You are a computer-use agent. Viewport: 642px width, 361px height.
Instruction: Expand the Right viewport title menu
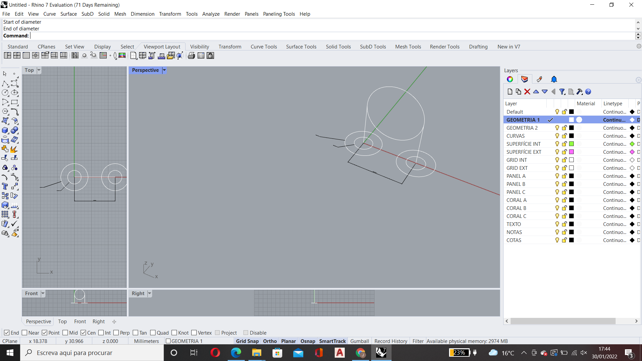(149, 293)
